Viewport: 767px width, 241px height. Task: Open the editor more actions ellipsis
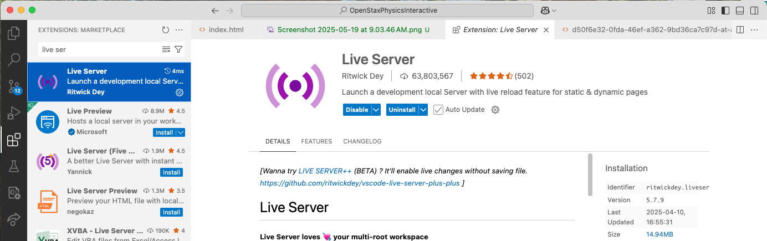[x=754, y=30]
